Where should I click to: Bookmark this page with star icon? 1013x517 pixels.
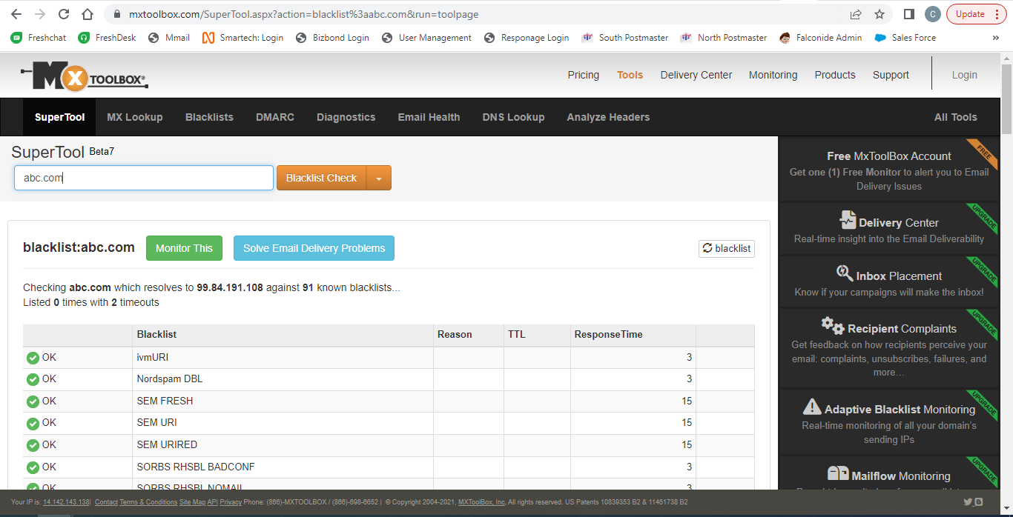click(880, 14)
